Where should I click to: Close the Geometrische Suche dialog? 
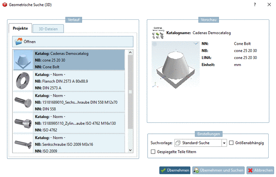(269, 4)
